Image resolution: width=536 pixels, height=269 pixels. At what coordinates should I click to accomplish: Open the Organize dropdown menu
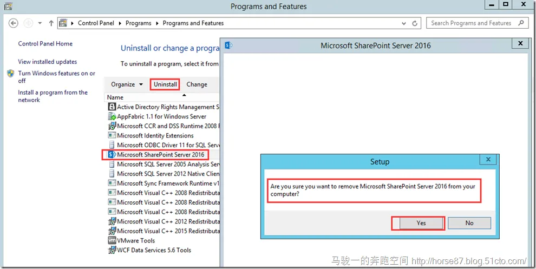coord(127,84)
